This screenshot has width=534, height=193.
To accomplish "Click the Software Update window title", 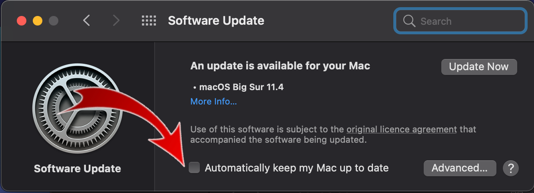I will tap(216, 21).
